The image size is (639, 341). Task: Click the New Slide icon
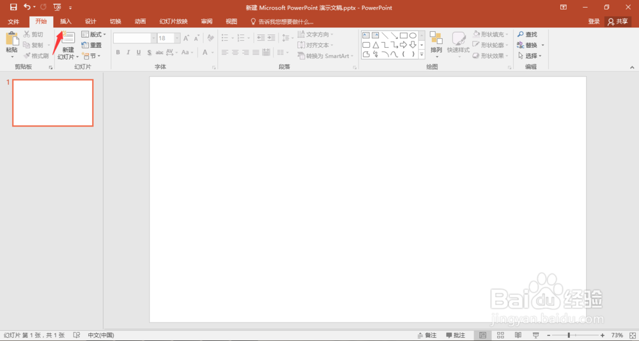(68, 38)
